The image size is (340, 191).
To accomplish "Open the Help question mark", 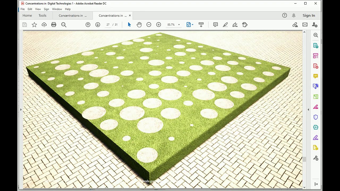I will [284, 15].
